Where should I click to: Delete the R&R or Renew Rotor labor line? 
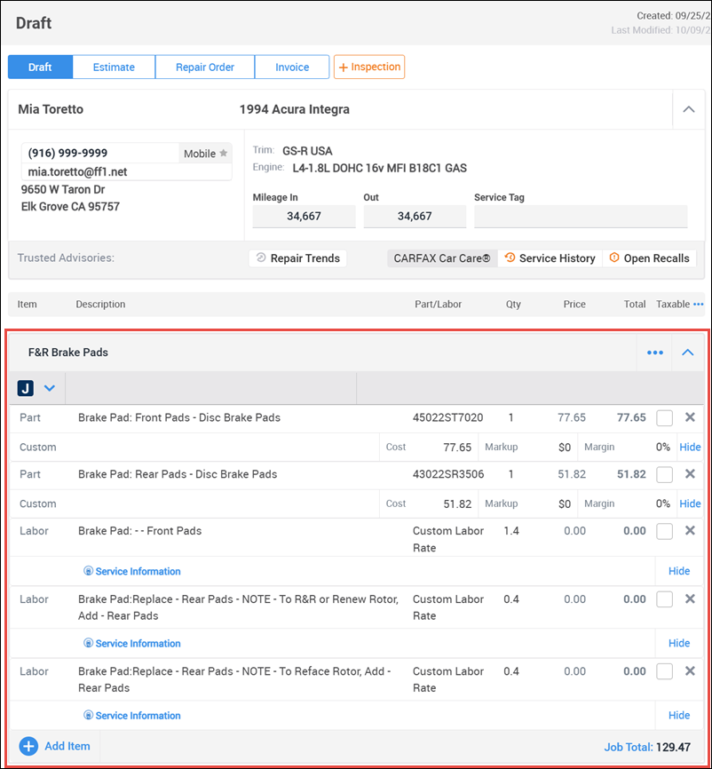point(690,599)
